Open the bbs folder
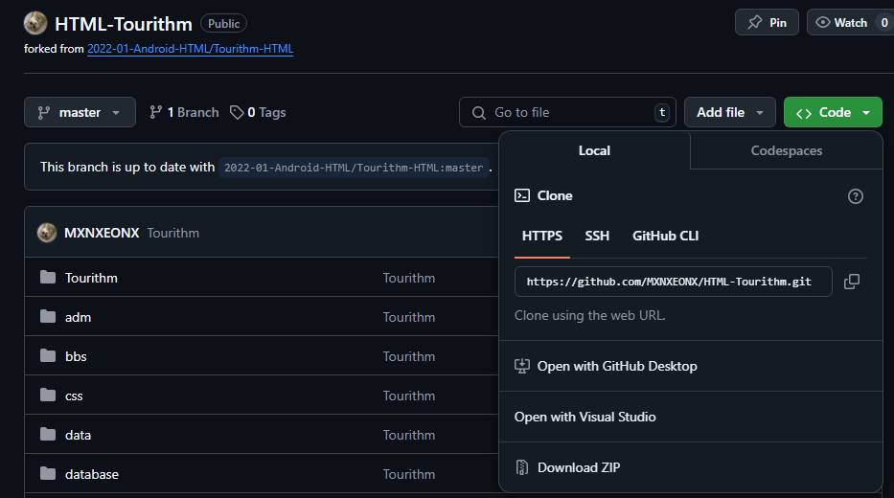 pyautogui.click(x=76, y=356)
